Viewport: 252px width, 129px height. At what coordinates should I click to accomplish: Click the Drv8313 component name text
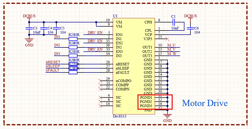[x=119, y=116]
